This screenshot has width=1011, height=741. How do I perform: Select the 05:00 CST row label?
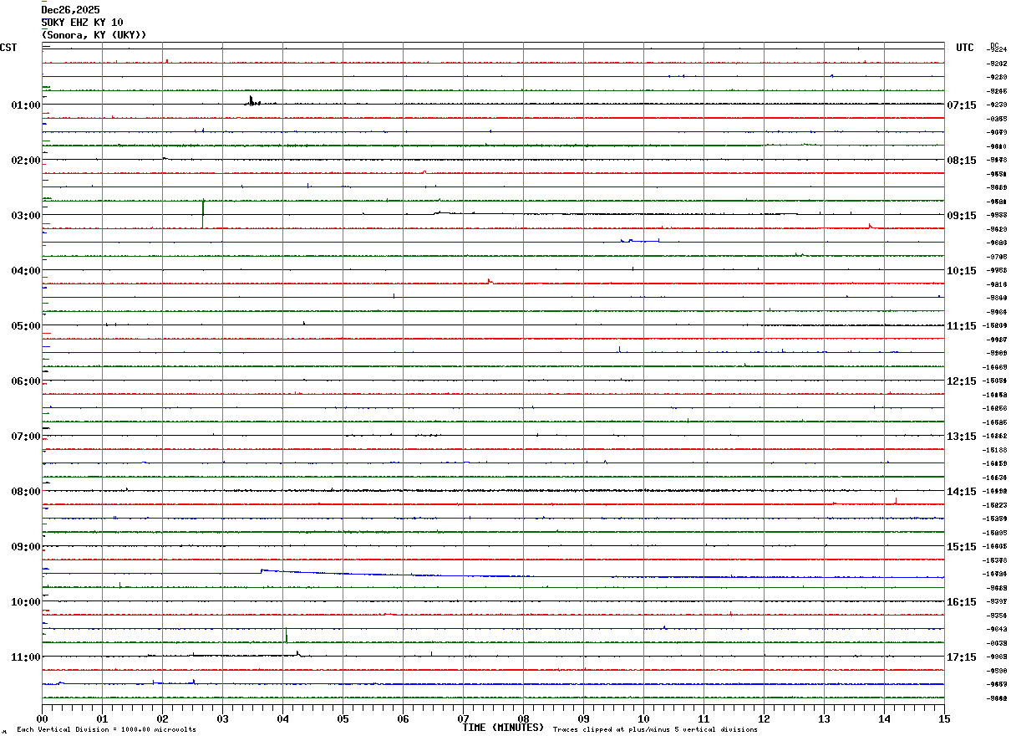tap(25, 326)
